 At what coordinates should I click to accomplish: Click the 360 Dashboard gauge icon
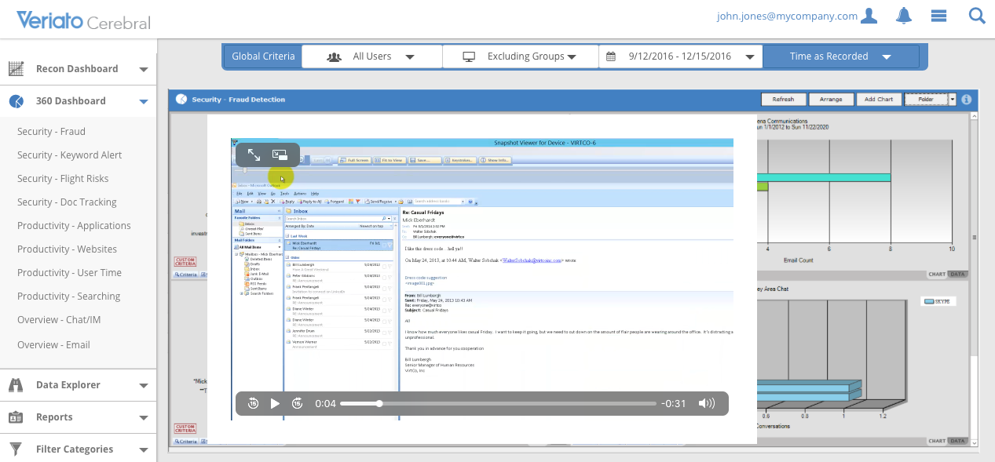coord(16,101)
